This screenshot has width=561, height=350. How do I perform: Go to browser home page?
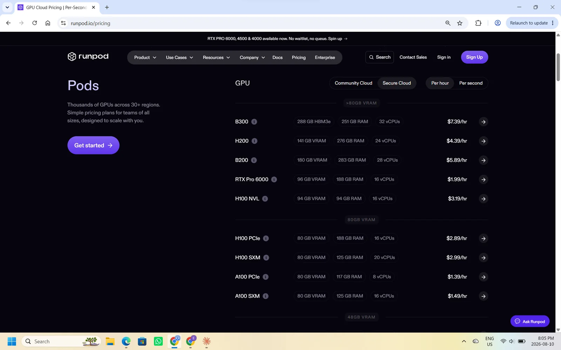point(48,23)
